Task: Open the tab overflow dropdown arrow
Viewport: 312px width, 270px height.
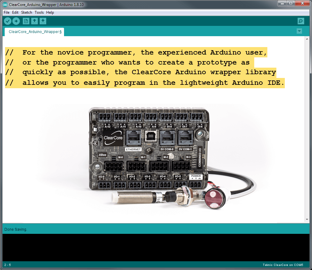Action: (299, 31)
